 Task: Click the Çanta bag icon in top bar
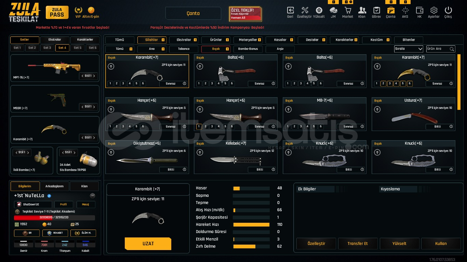(391, 10)
